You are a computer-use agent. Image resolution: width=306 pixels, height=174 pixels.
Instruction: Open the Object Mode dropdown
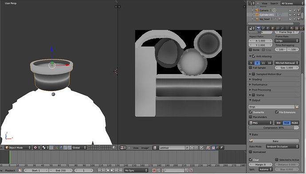18,148
